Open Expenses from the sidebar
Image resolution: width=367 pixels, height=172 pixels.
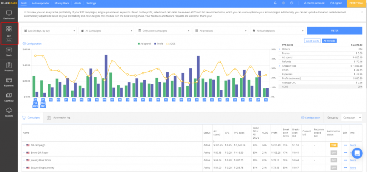point(9,82)
